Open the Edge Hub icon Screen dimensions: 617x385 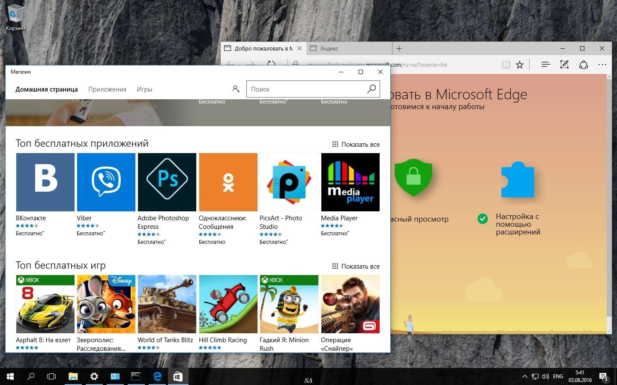pos(545,65)
